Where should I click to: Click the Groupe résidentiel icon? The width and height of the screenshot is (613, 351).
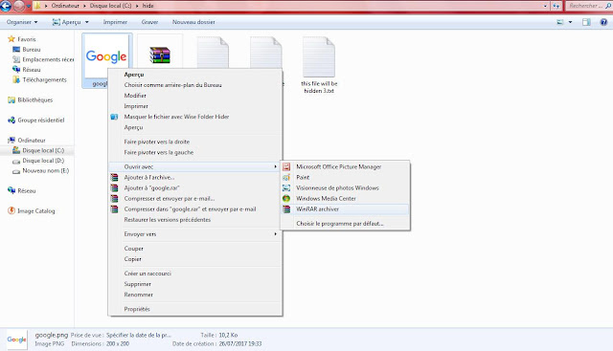tap(11, 121)
